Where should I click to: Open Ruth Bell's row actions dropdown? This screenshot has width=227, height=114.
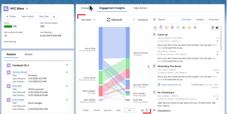coord(67,86)
